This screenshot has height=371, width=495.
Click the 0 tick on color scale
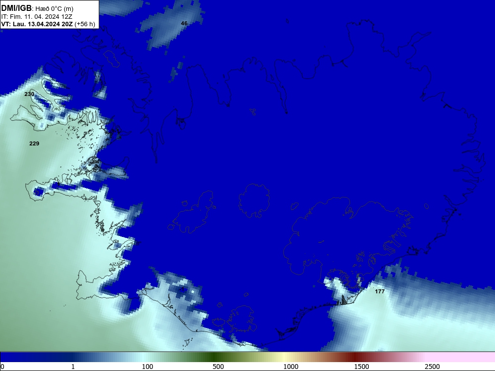click(x=2, y=367)
